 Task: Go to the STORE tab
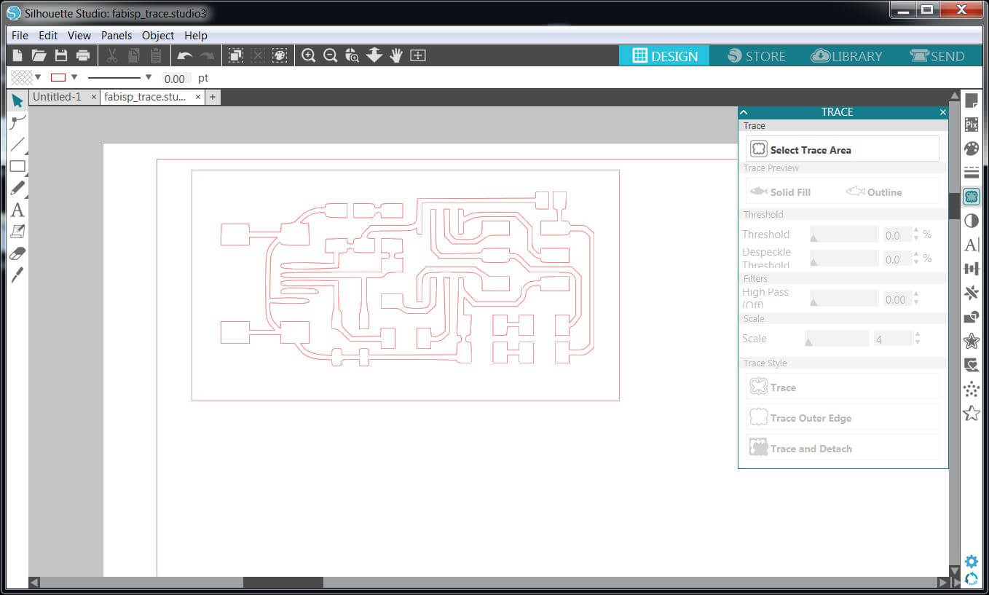tap(756, 56)
